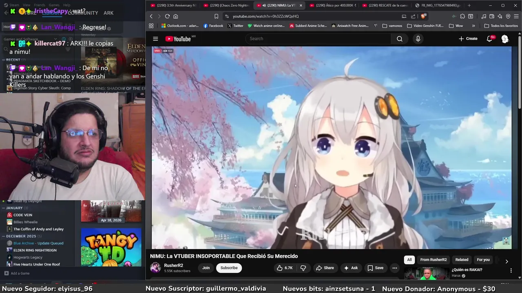
Task: Go back in the browser
Action: 151,16
